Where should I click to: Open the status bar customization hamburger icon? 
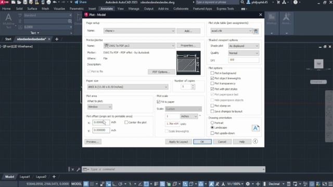click(x=330, y=184)
